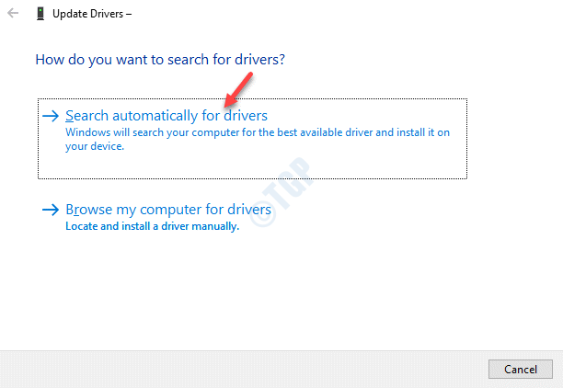Click the word 'drivers' in Search automatically title

pyautogui.click(x=246, y=116)
